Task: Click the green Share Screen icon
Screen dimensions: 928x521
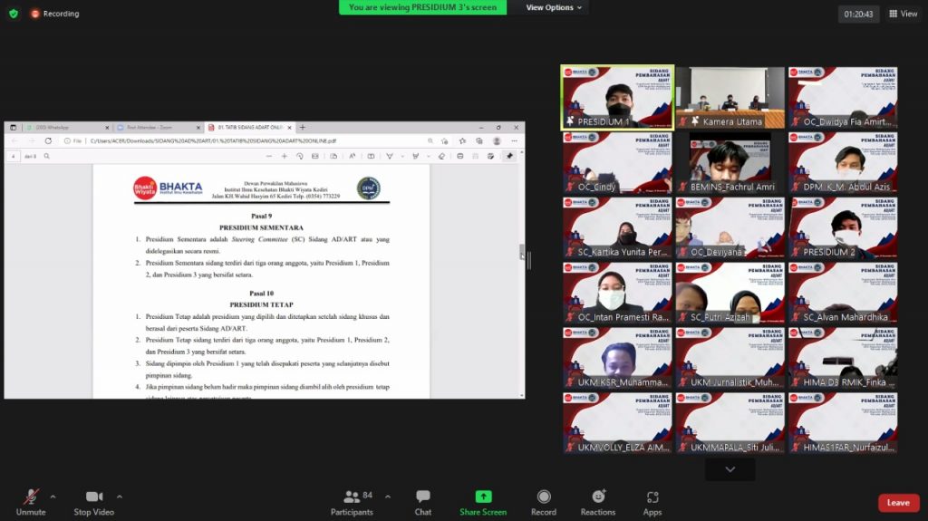Action: [x=483, y=497]
